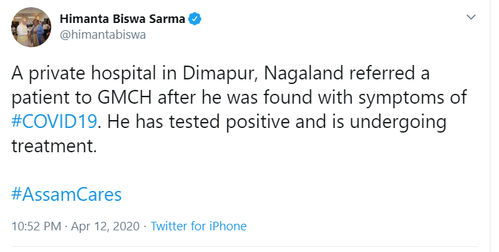Click the word treatment ending the tweet
Image resolution: width=499 pixels, height=252 pixels.
[x=54, y=146]
